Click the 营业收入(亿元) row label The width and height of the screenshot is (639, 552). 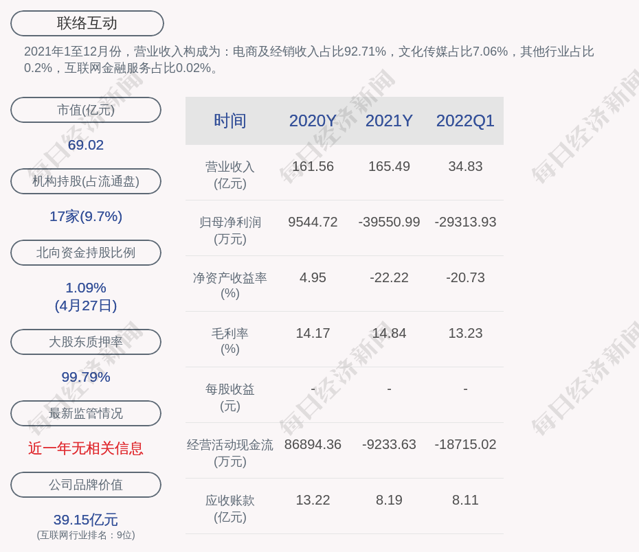(x=230, y=175)
